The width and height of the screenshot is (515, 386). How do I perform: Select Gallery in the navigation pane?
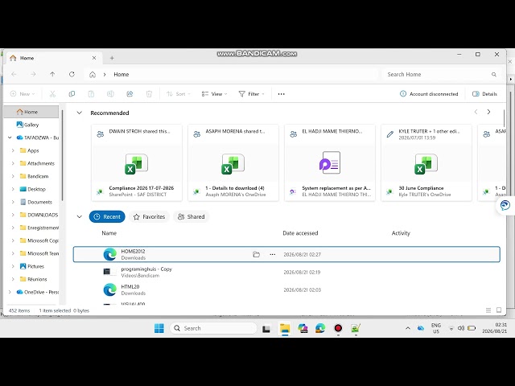[31, 125]
